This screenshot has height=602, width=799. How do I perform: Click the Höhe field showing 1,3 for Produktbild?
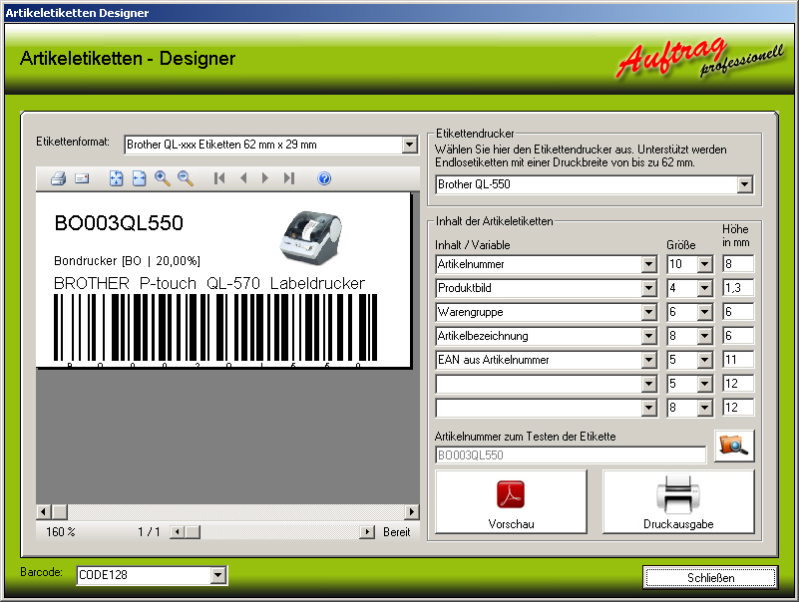[738, 288]
